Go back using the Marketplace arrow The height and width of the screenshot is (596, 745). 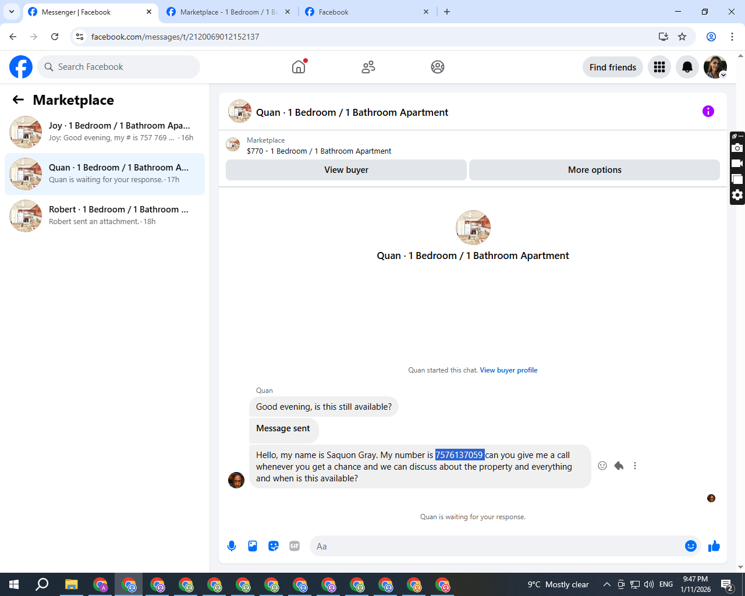click(x=18, y=100)
